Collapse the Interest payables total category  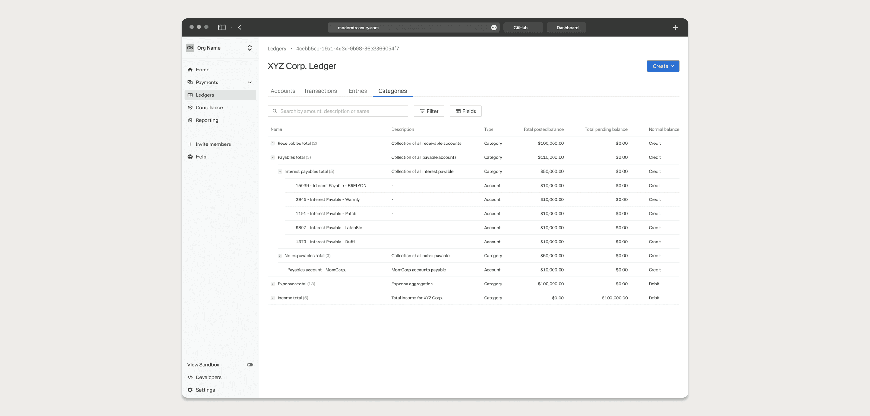pyautogui.click(x=280, y=172)
